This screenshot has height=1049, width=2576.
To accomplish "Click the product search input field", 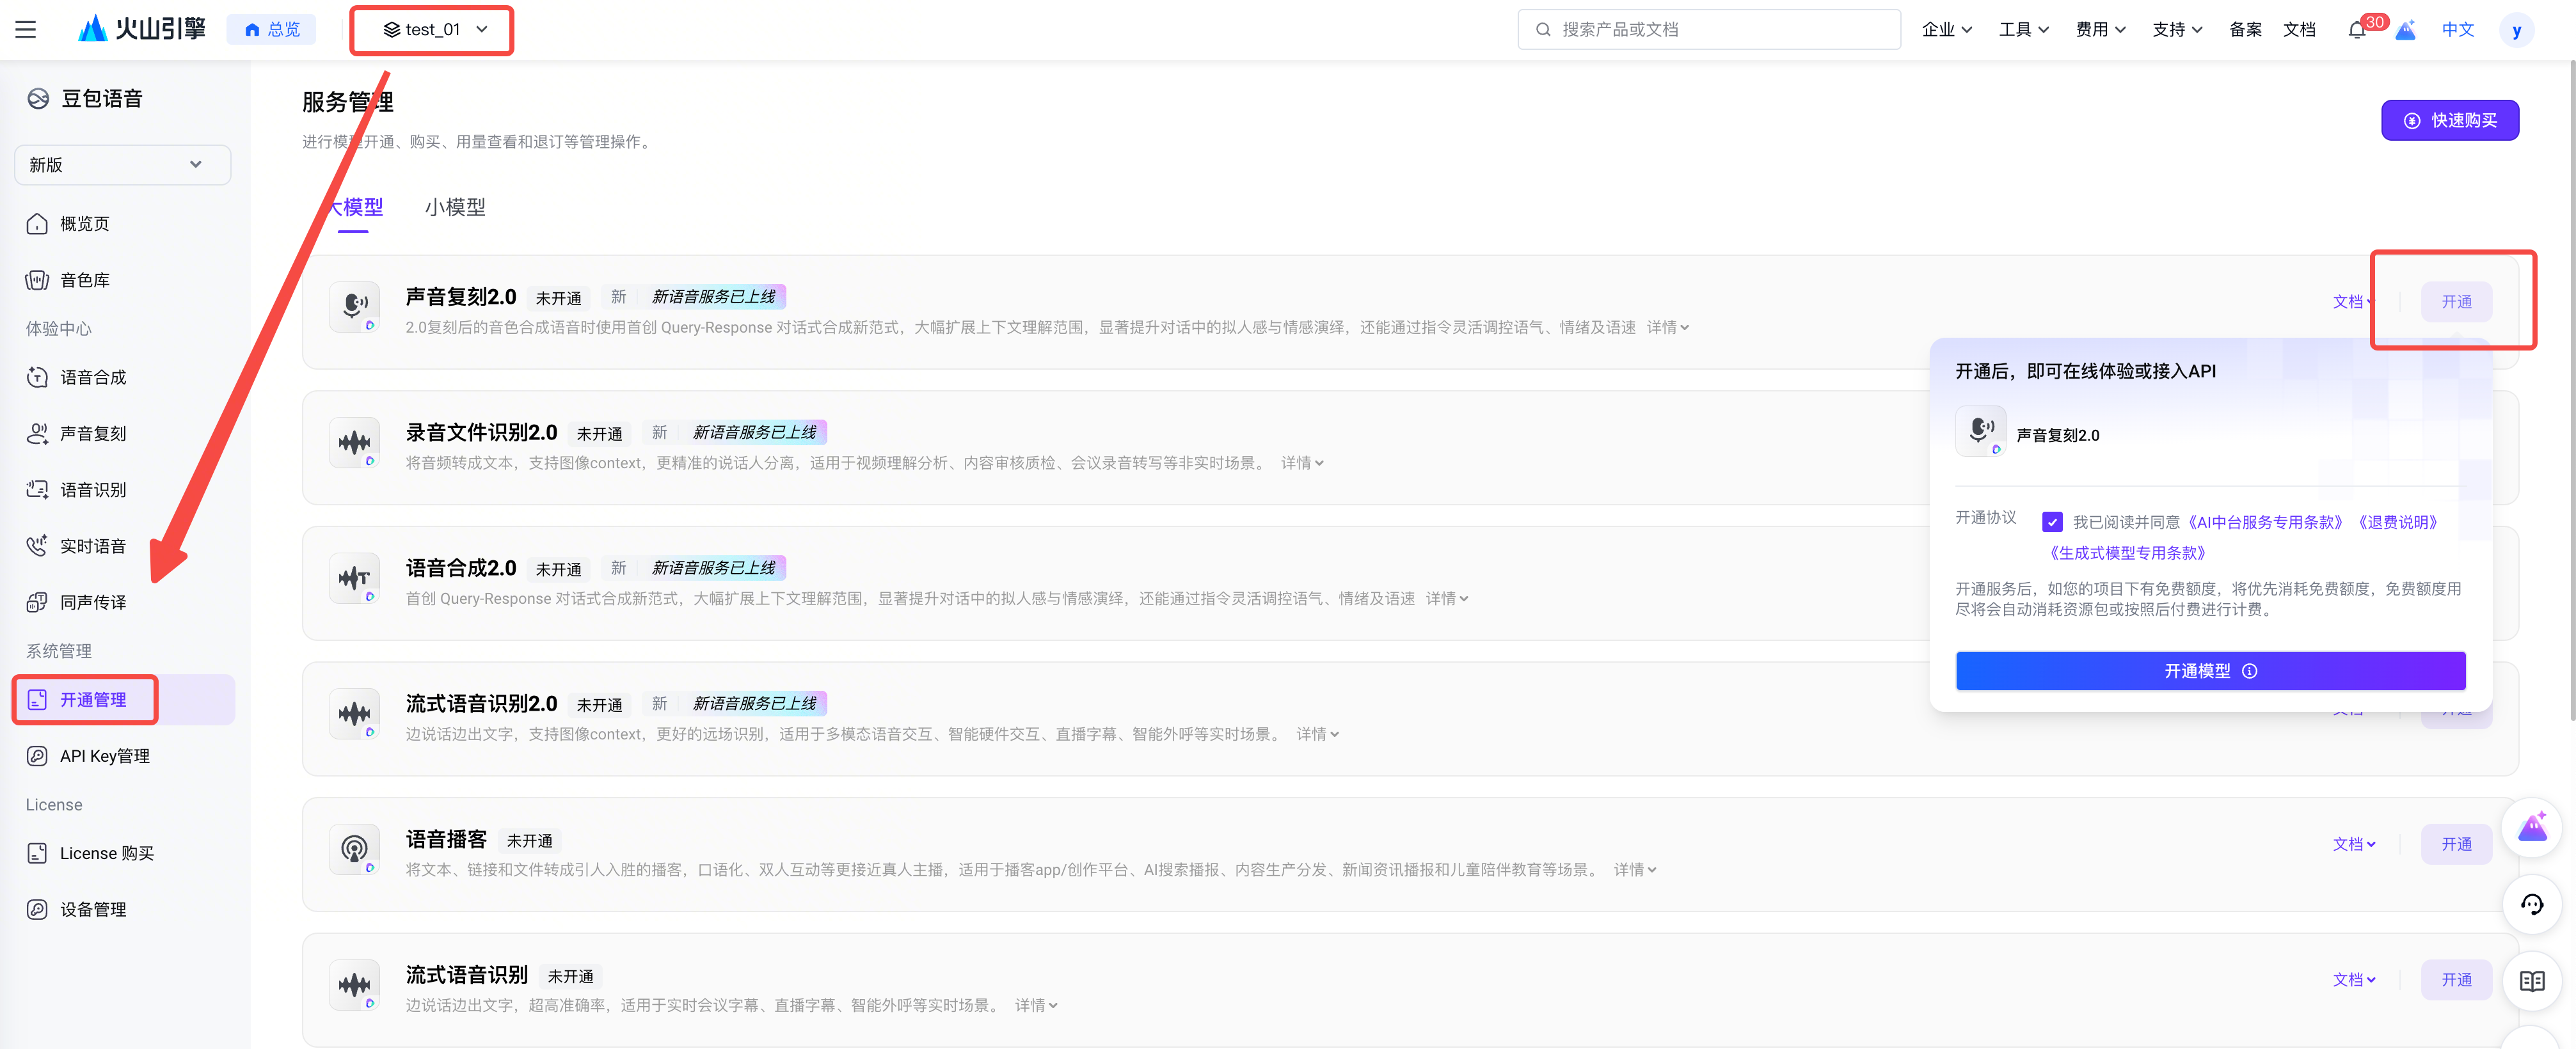I will (x=1710, y=30).
